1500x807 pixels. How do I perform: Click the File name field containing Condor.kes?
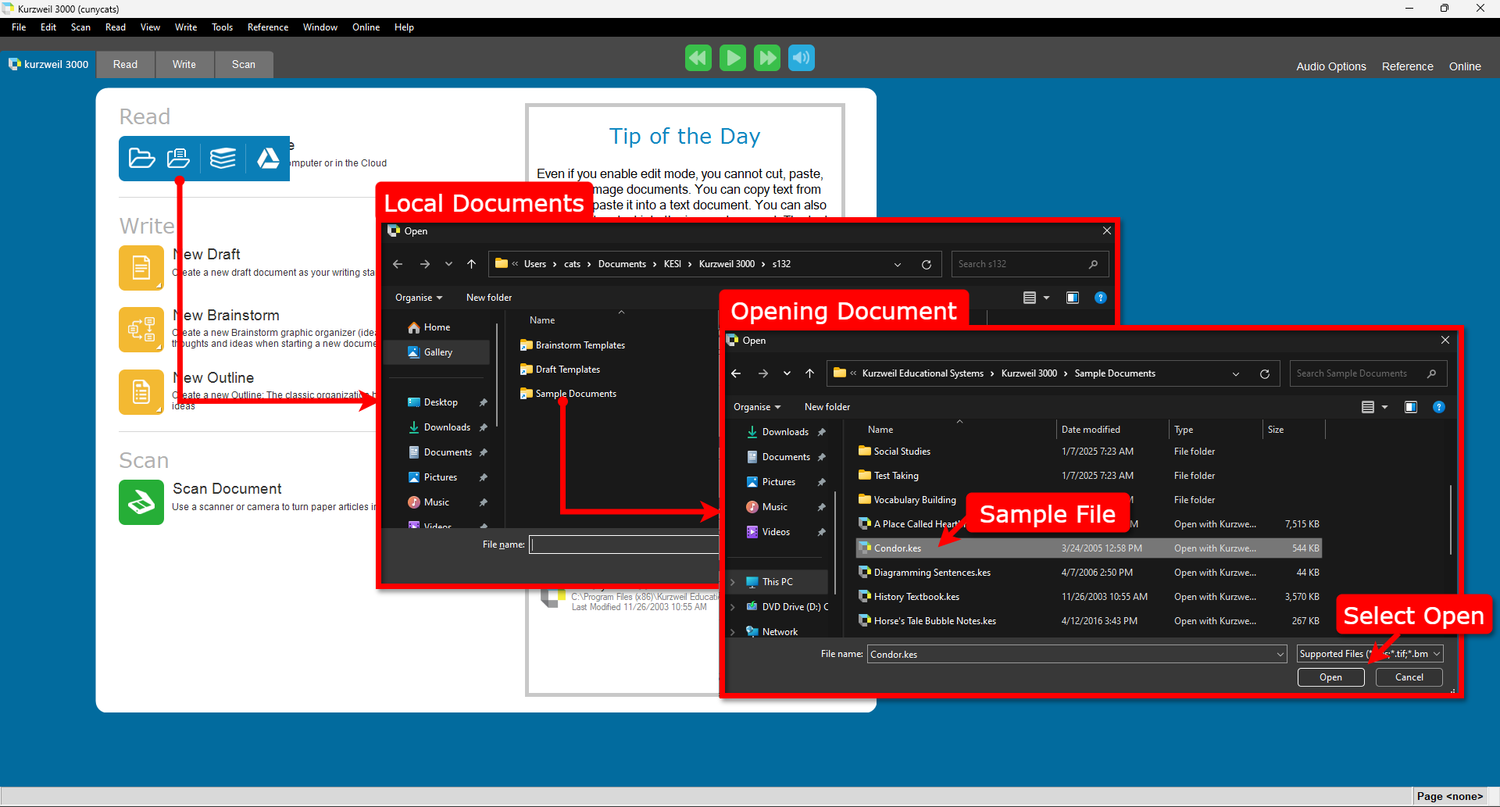click(x=1077, y=654)
